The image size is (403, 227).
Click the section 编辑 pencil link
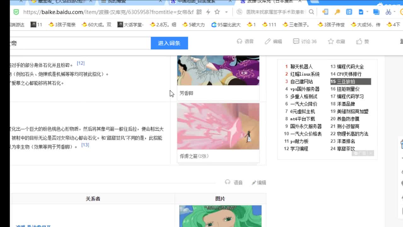pos(259,183)
